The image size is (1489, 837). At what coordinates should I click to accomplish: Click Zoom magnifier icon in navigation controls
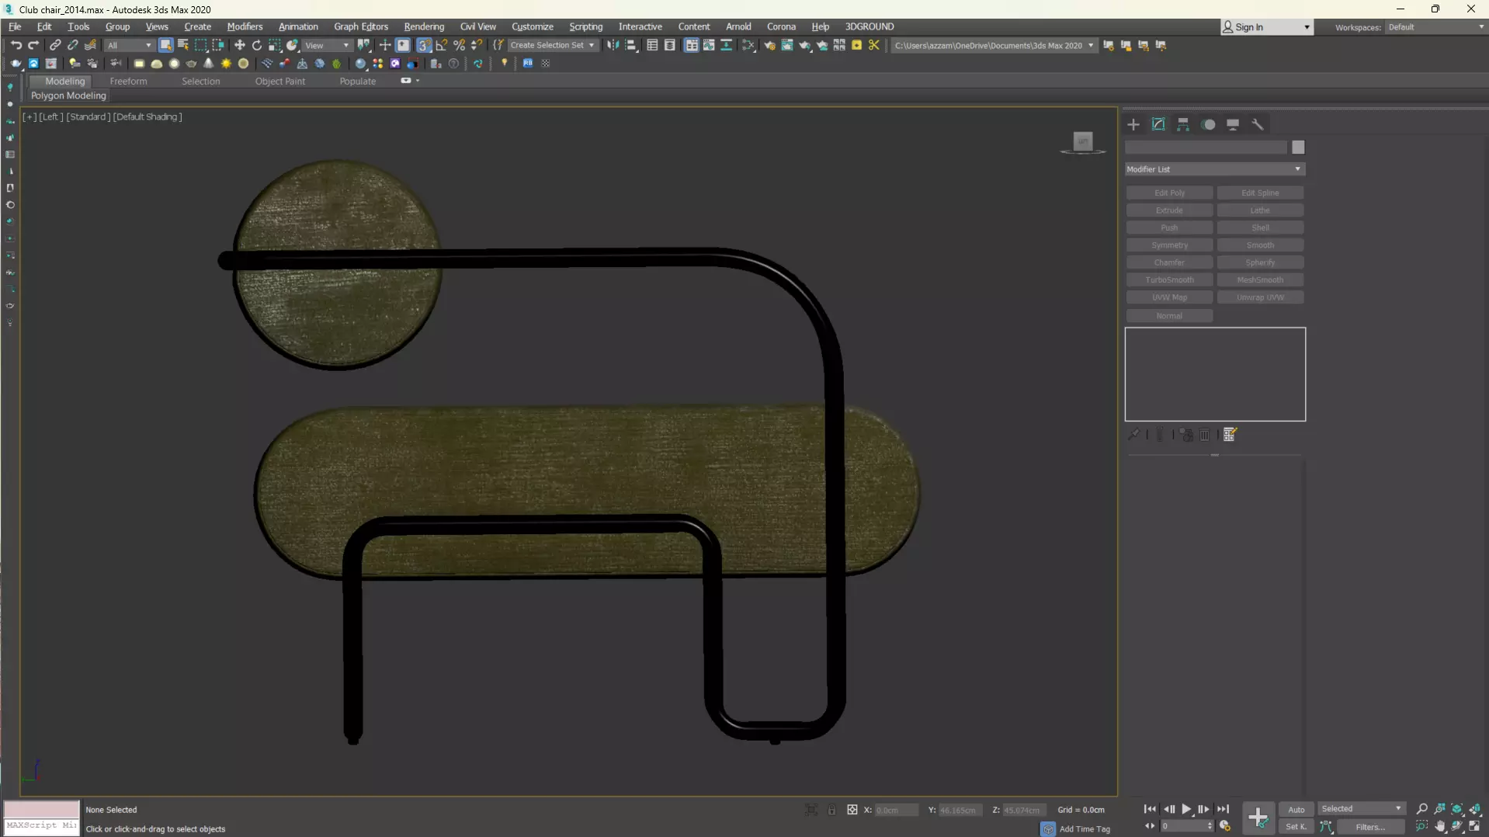[1422, 809]
